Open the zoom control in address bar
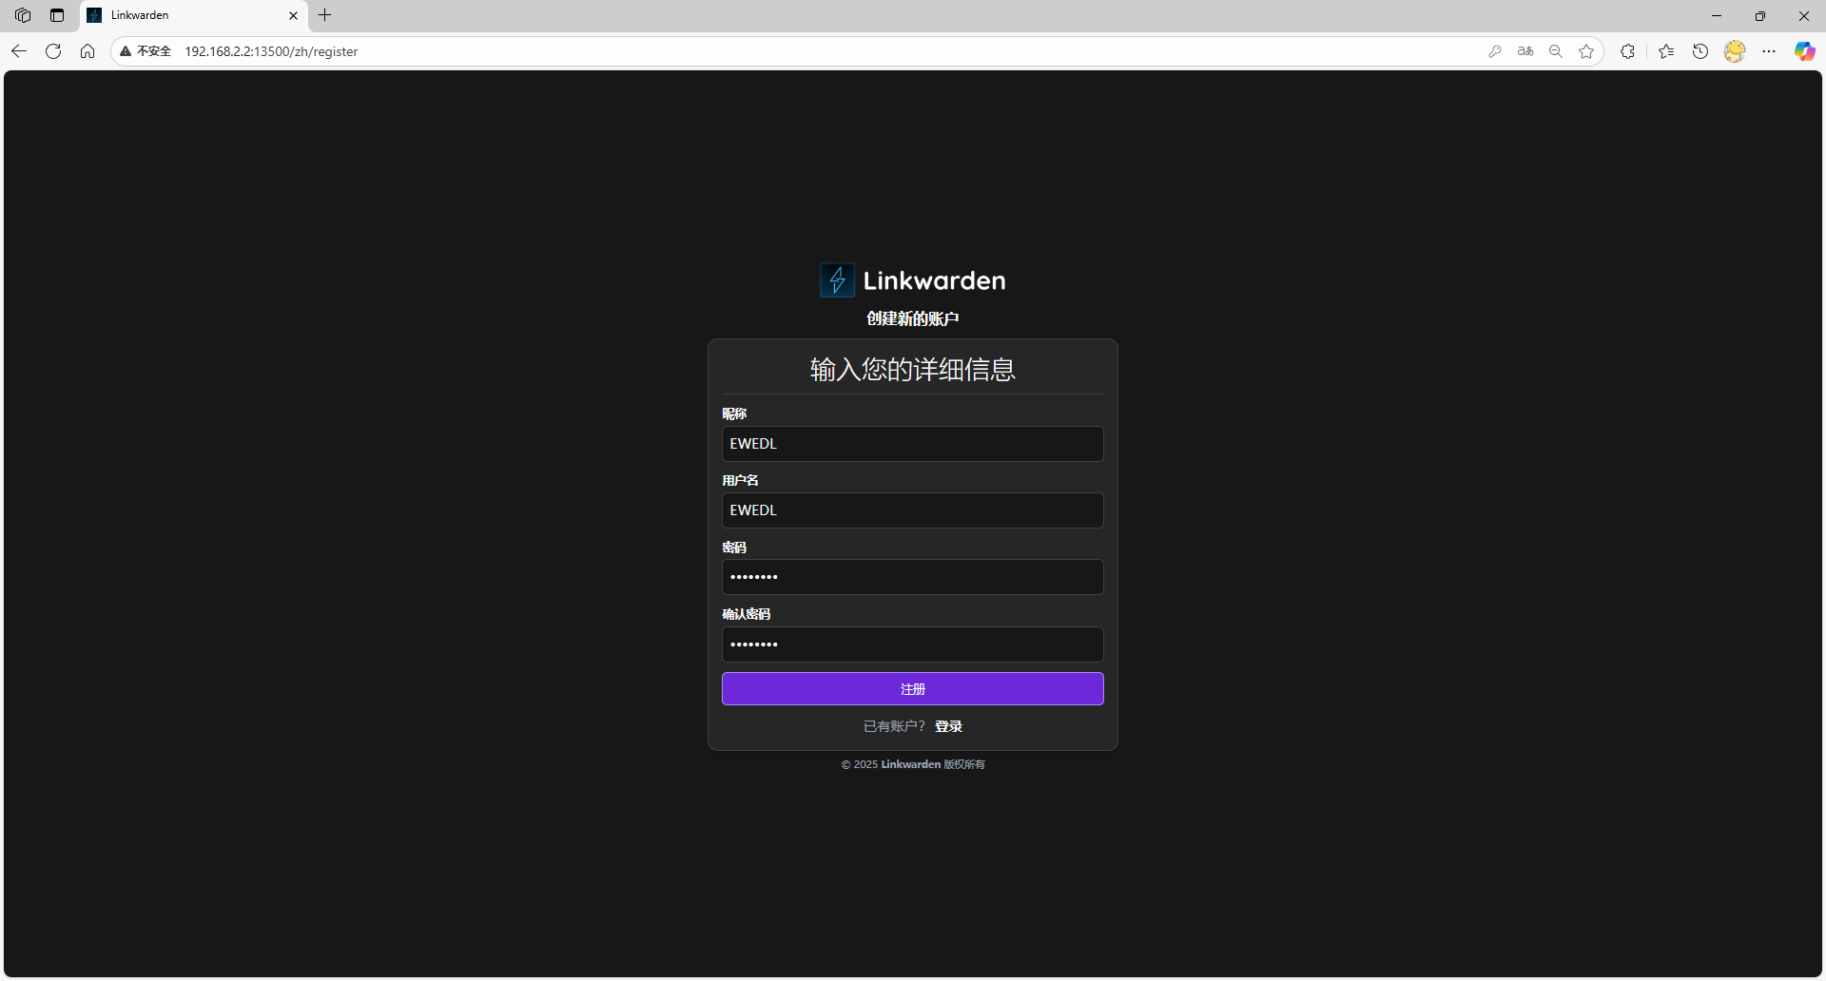Viewport: 1826px width, 981px height. [1556, 51]
